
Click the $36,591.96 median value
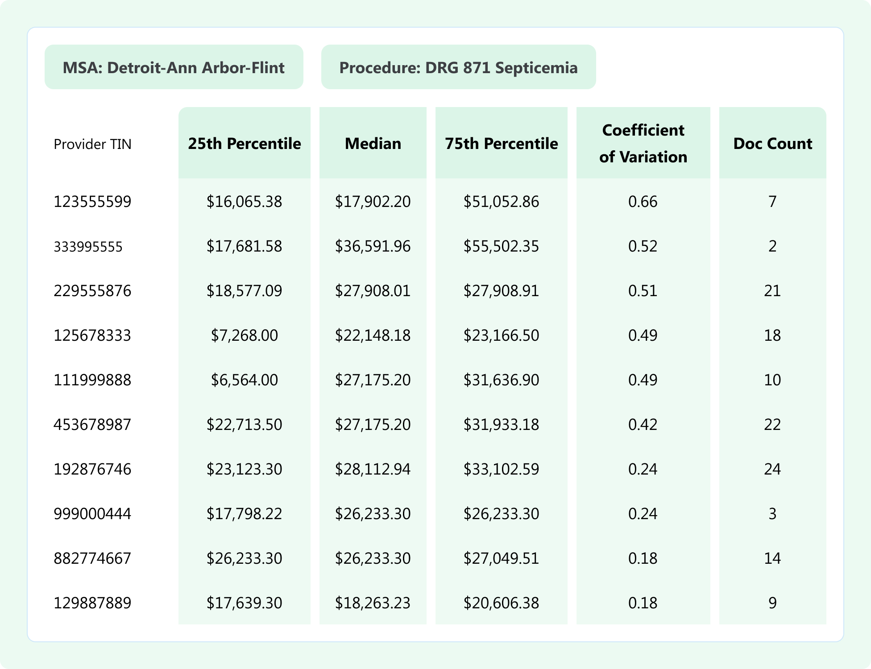click(373, 246)
